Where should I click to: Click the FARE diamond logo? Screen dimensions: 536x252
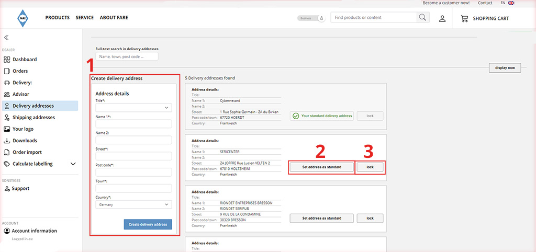23,18
